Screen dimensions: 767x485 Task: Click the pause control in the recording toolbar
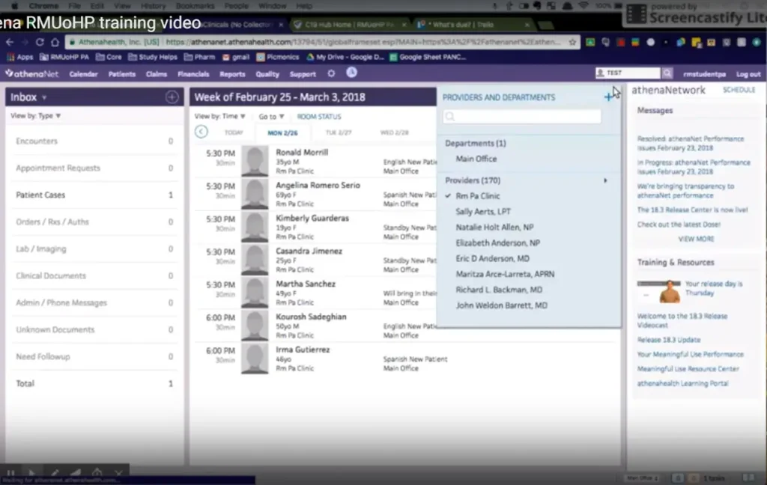[x=9, y=473]
